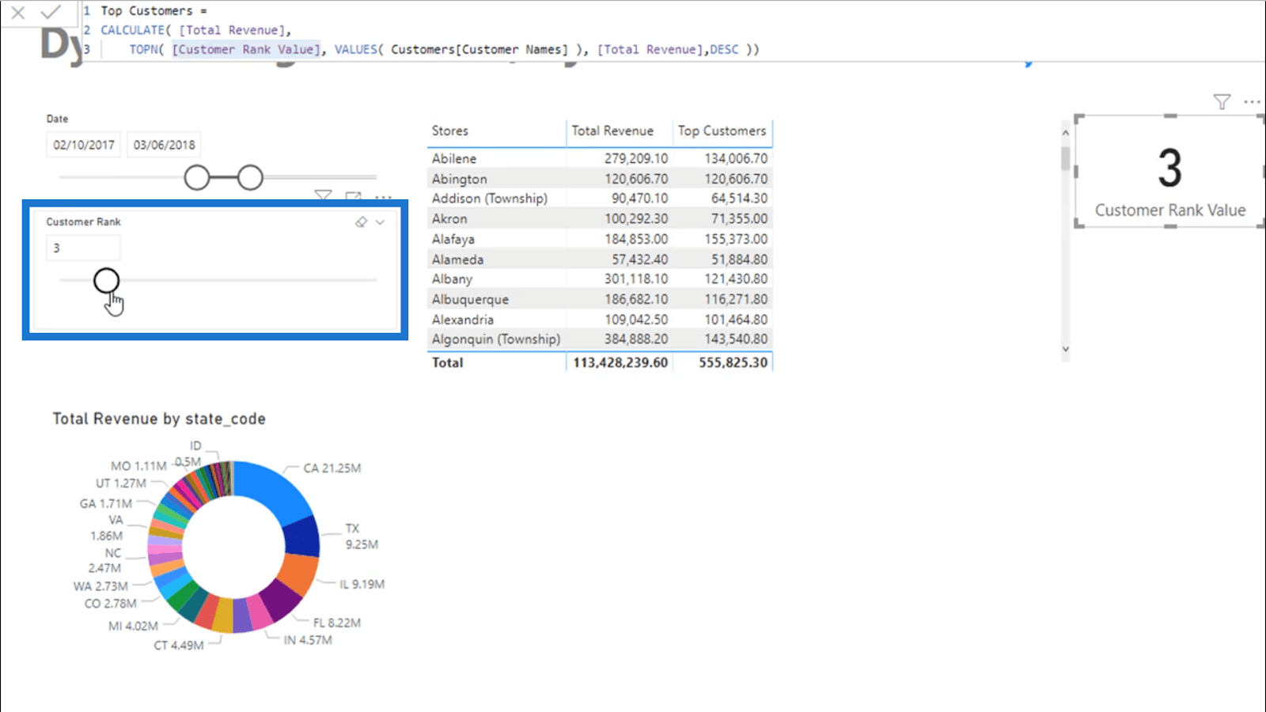Click the end date field 03/06/2018

pos(164,145)
